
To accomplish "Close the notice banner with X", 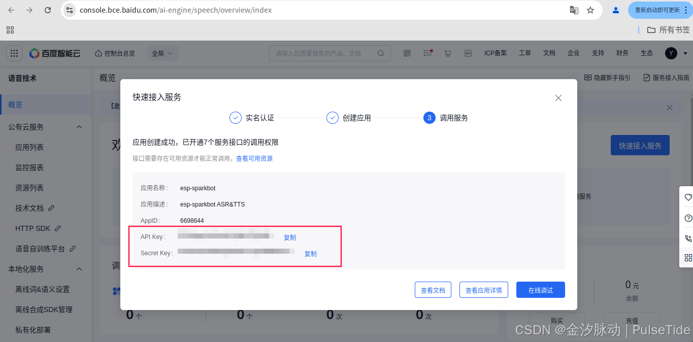I will click(670, 108).
